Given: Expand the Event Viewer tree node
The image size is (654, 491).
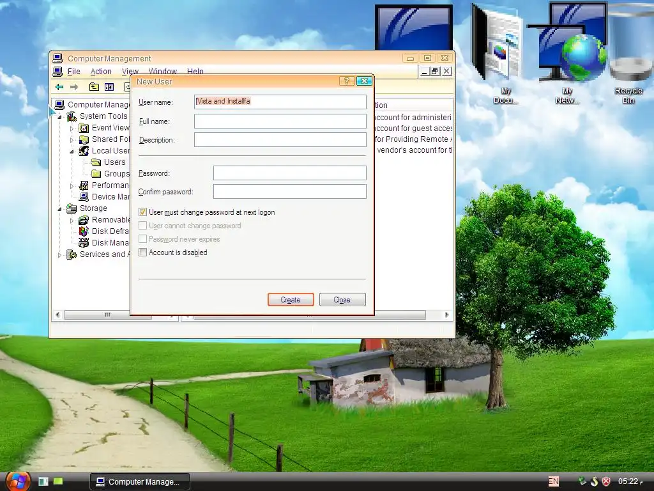Looking at the screenshot, I should pyautogui.click(x=72, y=128).
